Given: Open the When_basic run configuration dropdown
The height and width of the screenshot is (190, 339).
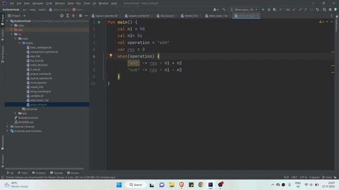Looking at the screenshot, I should pos(244,9).
